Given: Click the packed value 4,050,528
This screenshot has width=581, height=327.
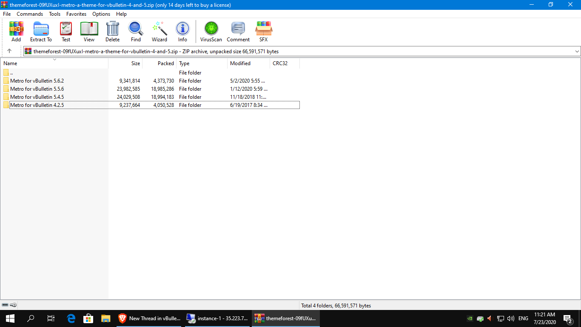Looking at the screenshot, I should click(x=164, y=105).
